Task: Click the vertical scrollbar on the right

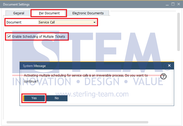Action: 179,31
